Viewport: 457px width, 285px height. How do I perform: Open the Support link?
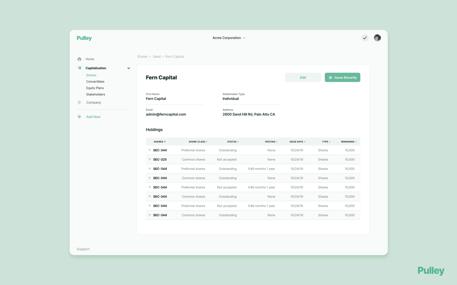click(x=83, y=249)
